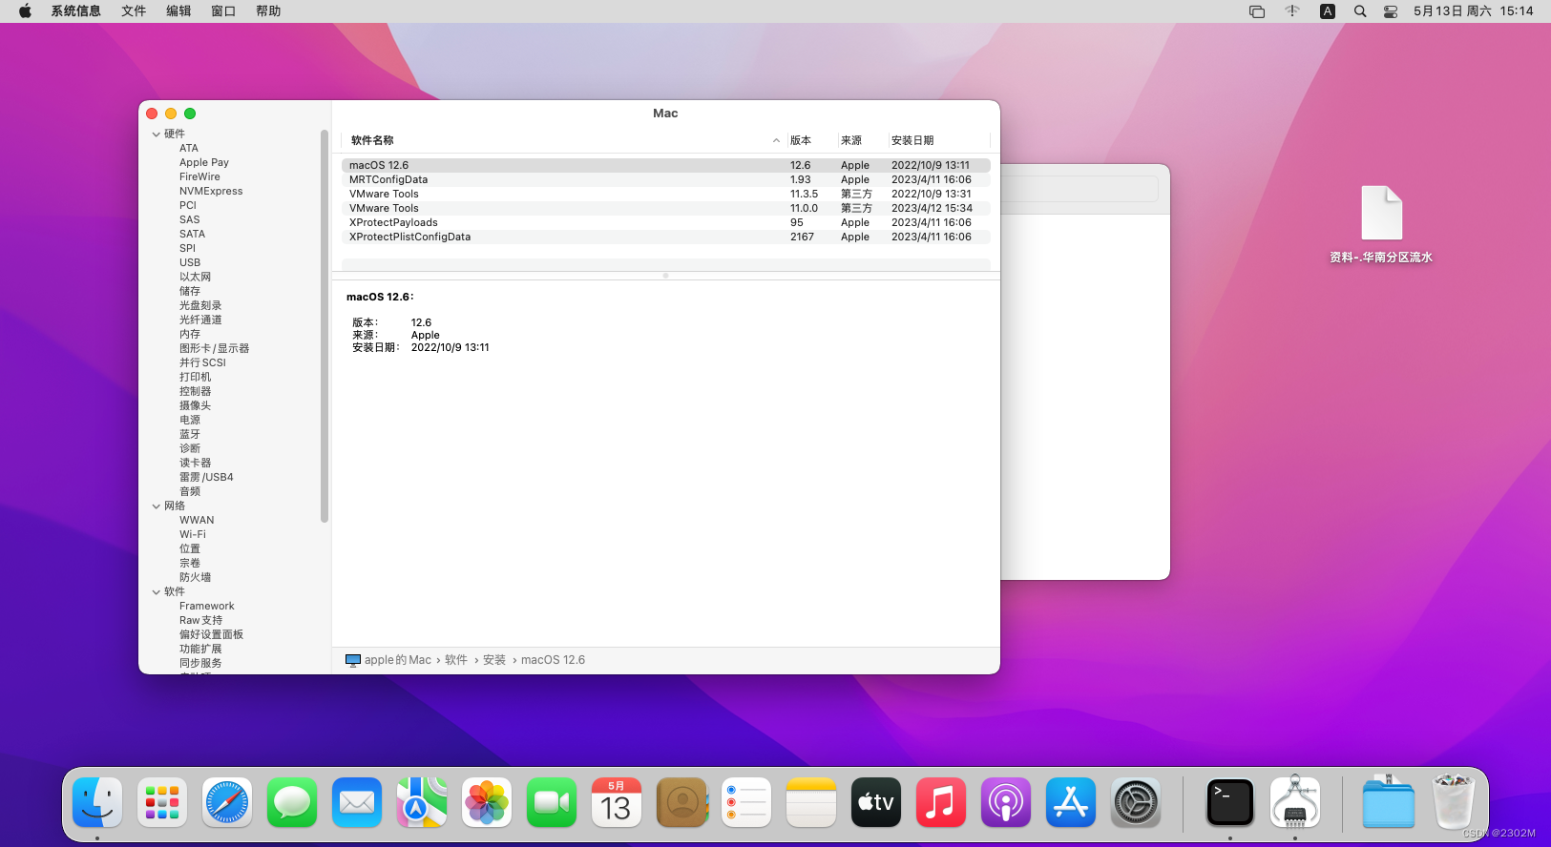Open Spotlight search in menu bar
This screenshot has height=847, width=1551.
pos(1360,11)
